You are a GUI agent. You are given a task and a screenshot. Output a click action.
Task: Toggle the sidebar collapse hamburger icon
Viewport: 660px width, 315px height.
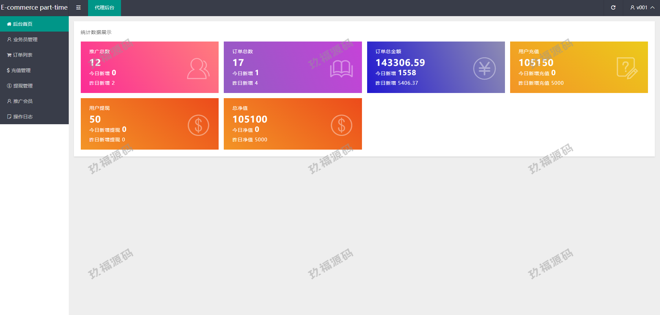pyautogui.click(x=78, y=8)
